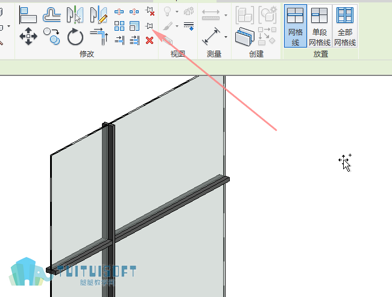Screen dimensions: 392x297
Task: Click the Displace Elements icon
Action: 189,11
